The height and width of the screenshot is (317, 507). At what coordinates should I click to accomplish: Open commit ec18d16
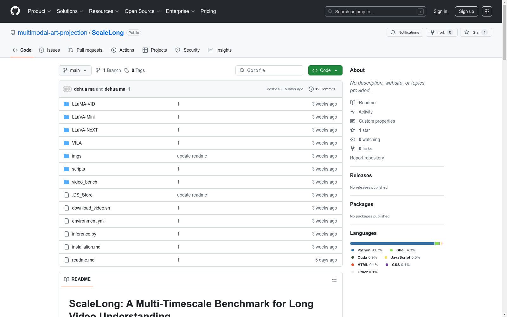pos(274,89)
